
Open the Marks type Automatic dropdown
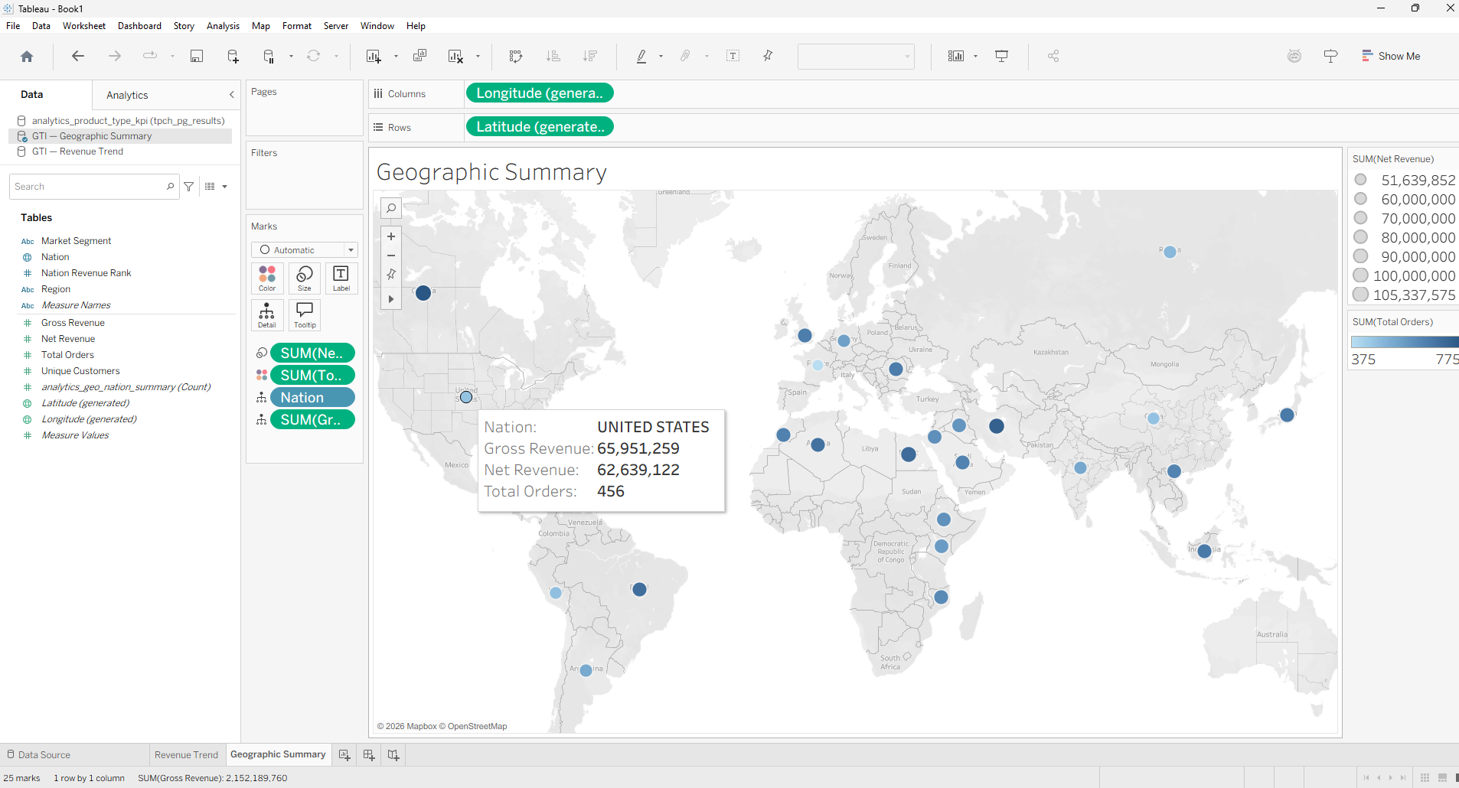(305, 250)
